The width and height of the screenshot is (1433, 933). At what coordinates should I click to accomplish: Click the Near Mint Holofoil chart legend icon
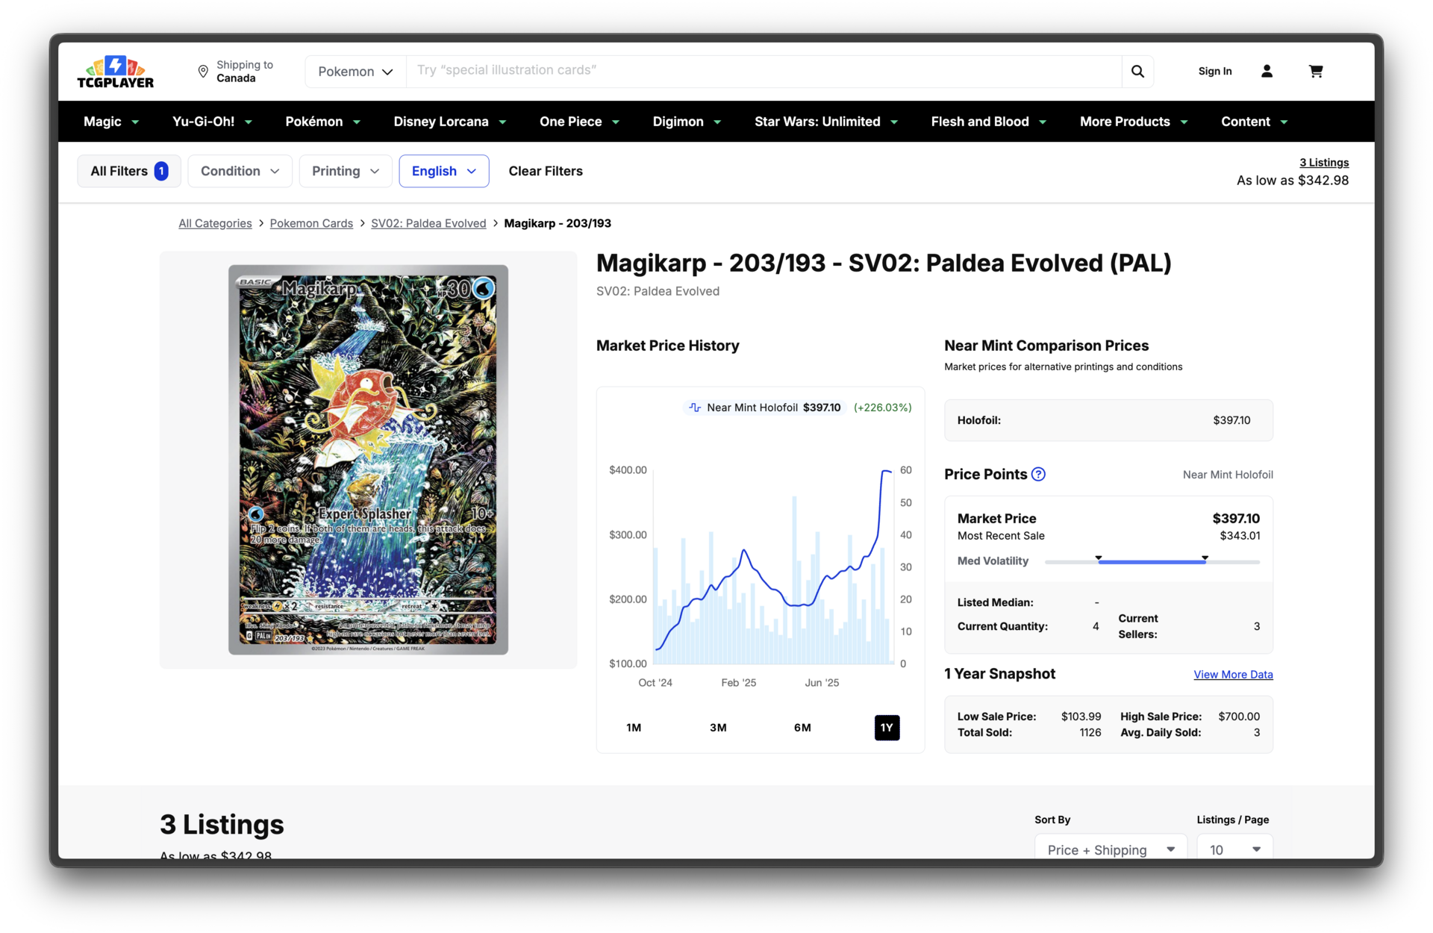[695, 408]
